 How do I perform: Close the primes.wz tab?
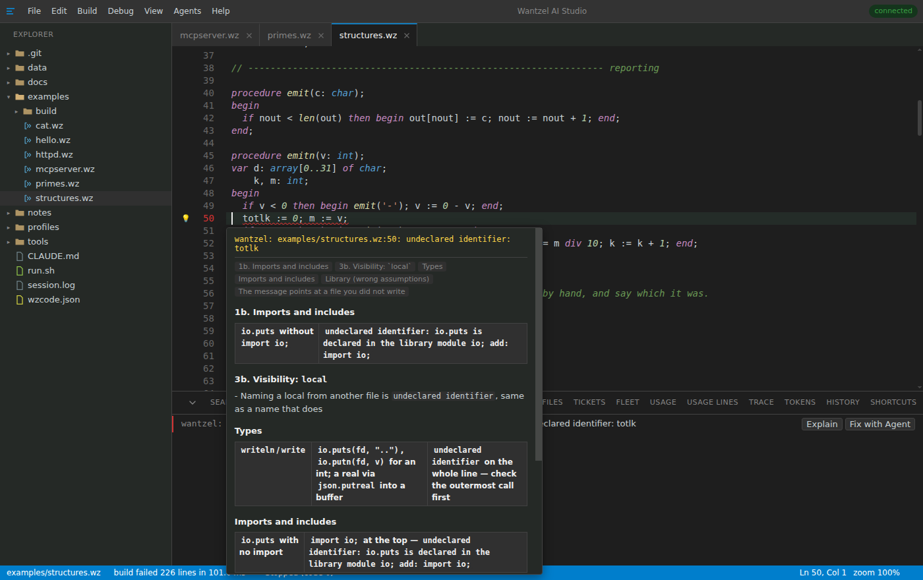coord(321,36)
